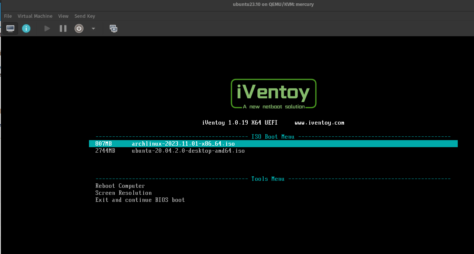Viewport: 474px width, 254px height.
Task: Open the View menu
Action: tap(63, 16)
